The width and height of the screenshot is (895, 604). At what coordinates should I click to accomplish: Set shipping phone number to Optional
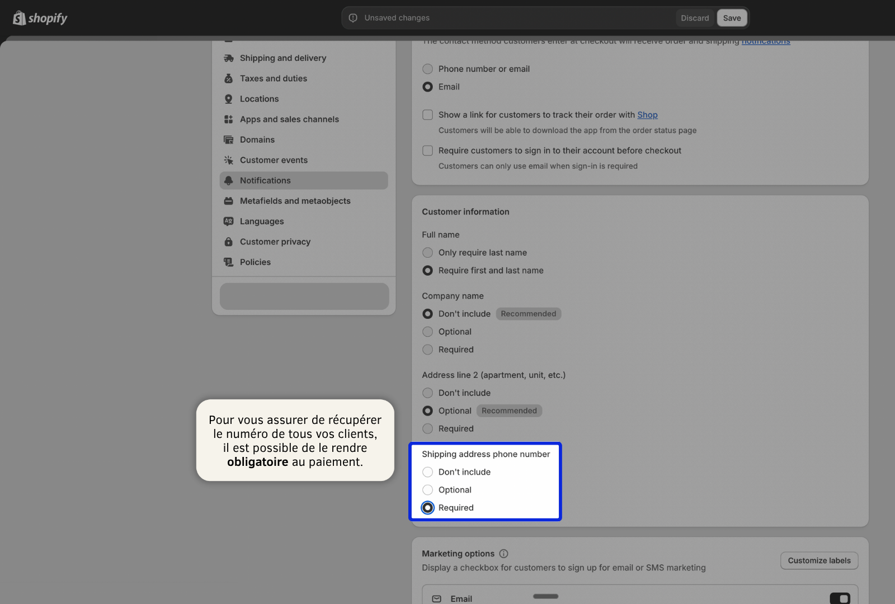coord(428,490)
